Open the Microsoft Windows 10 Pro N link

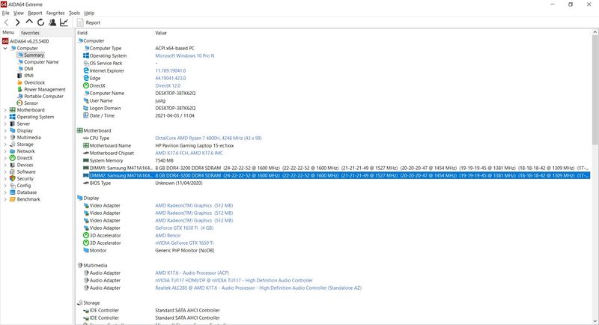(x=184, y=55)
